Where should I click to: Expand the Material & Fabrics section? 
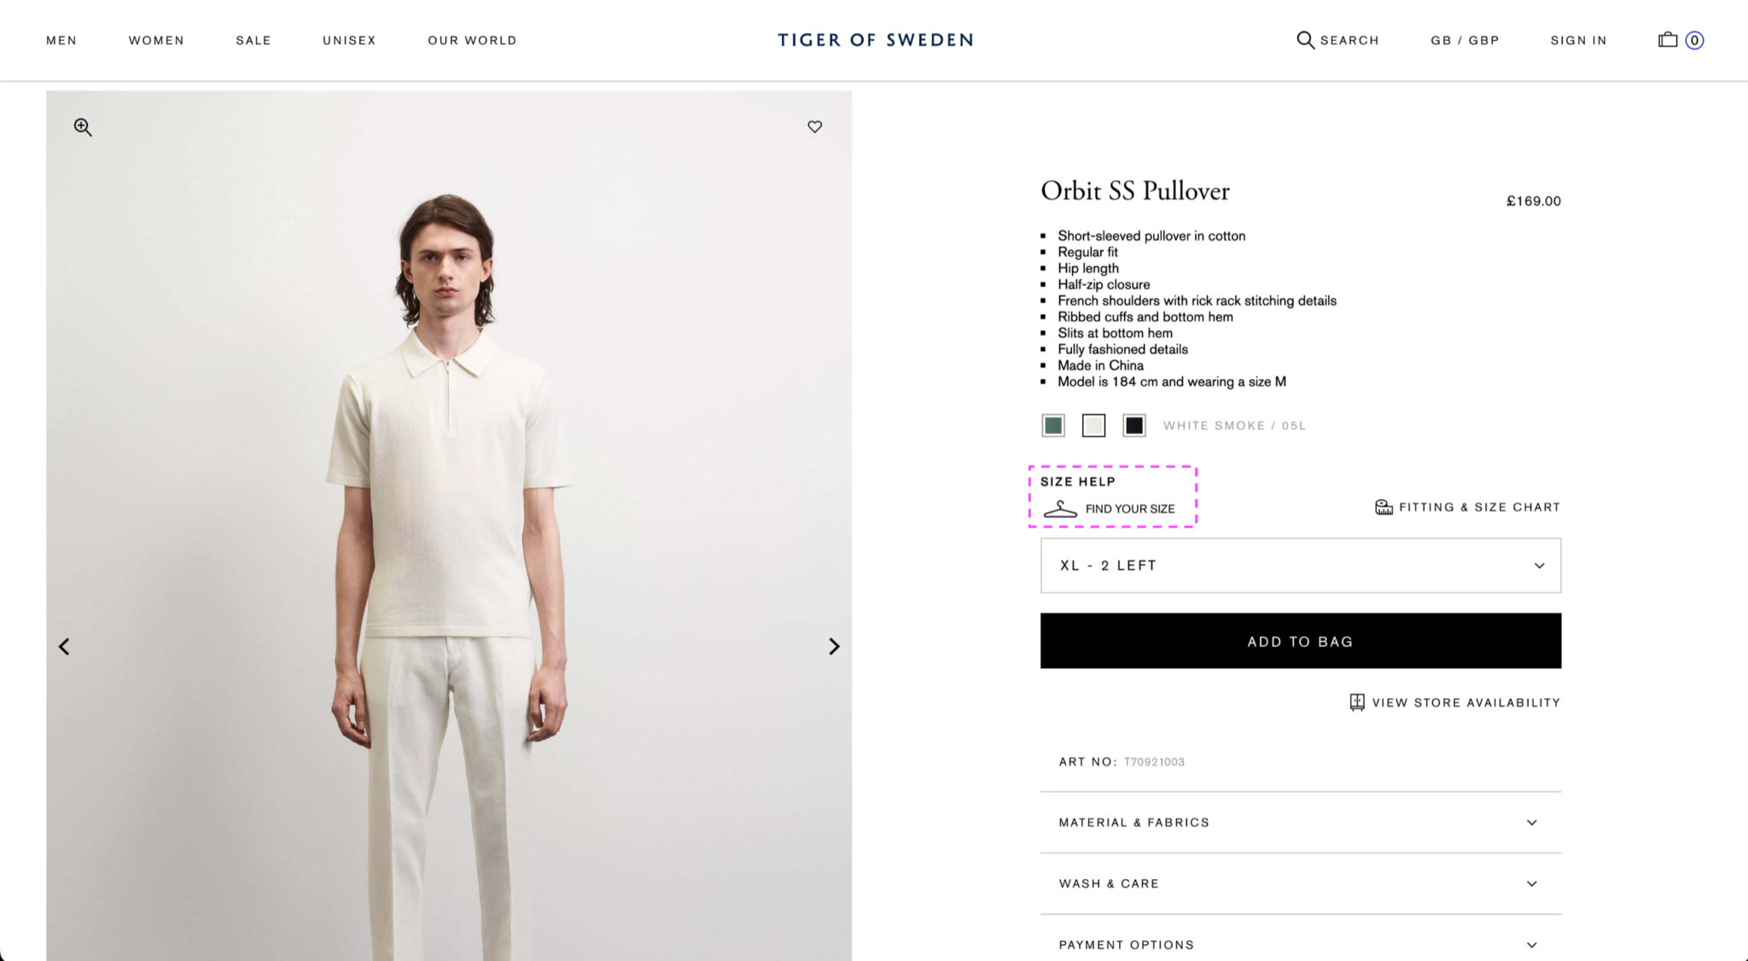tap(1300, 822)
